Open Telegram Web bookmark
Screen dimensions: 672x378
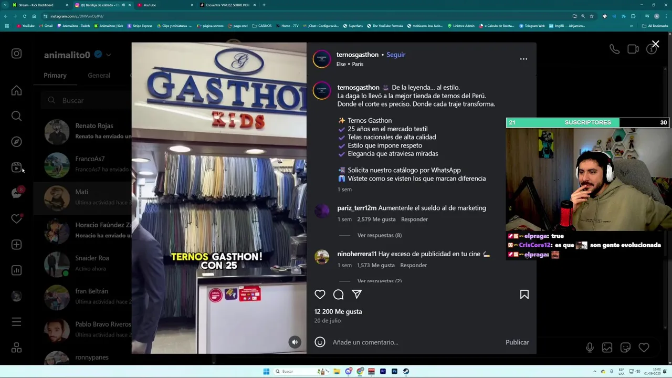click(x=532, y=26)
